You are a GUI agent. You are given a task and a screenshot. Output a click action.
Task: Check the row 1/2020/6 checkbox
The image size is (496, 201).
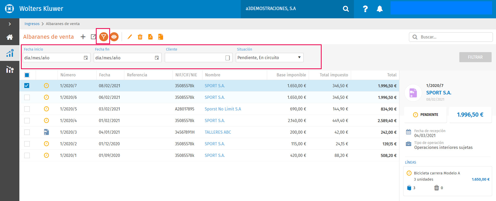[27, 97]
